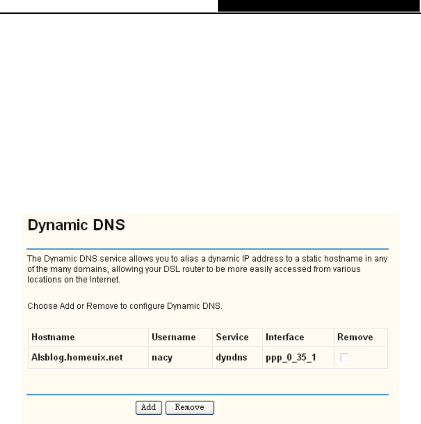Click the Remove column header
The image size is (421, 424).
point(361,337)
